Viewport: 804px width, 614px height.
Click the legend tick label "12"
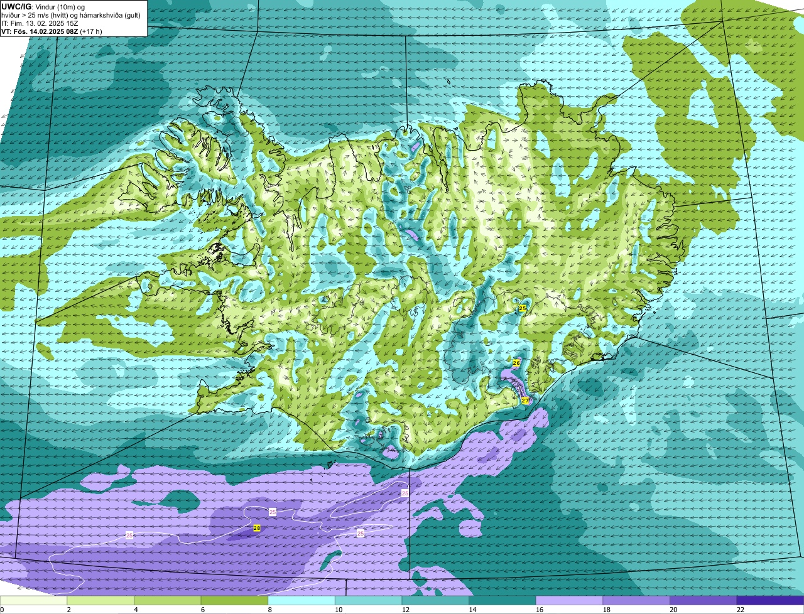405,610
